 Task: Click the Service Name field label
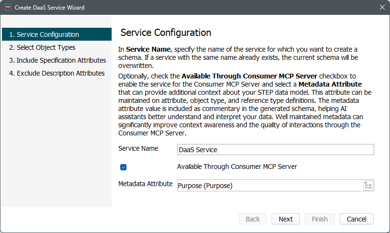pos(138,148)
